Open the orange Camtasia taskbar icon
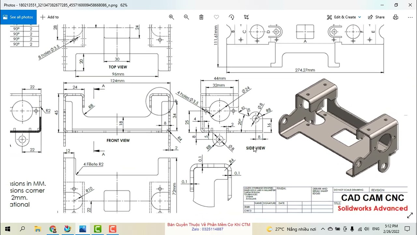417x235 pixels. coord(112,229)
